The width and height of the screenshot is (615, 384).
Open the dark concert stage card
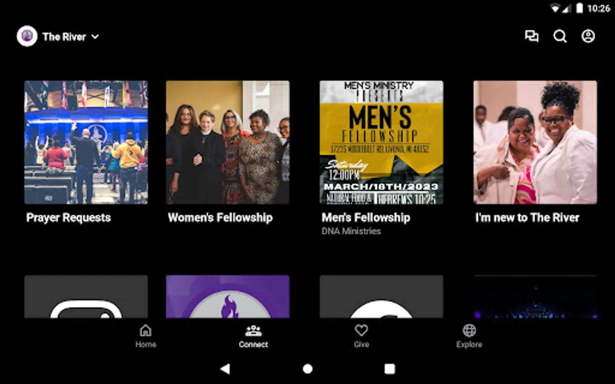535,297
